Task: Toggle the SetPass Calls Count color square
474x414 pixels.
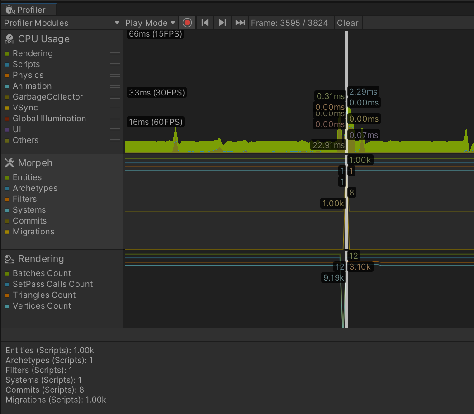Action: click(x=7, y=285)
